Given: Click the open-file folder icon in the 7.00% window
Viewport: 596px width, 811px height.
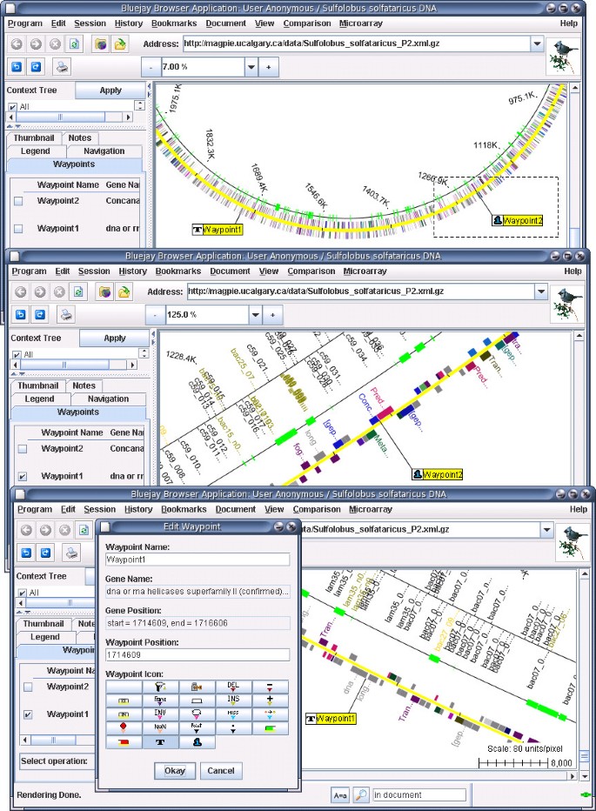Looking at the screenshot, I should click(x=120, y=44).
